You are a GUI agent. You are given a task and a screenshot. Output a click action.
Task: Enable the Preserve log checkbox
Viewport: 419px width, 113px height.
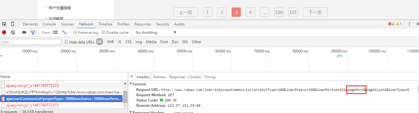point(75,32)
